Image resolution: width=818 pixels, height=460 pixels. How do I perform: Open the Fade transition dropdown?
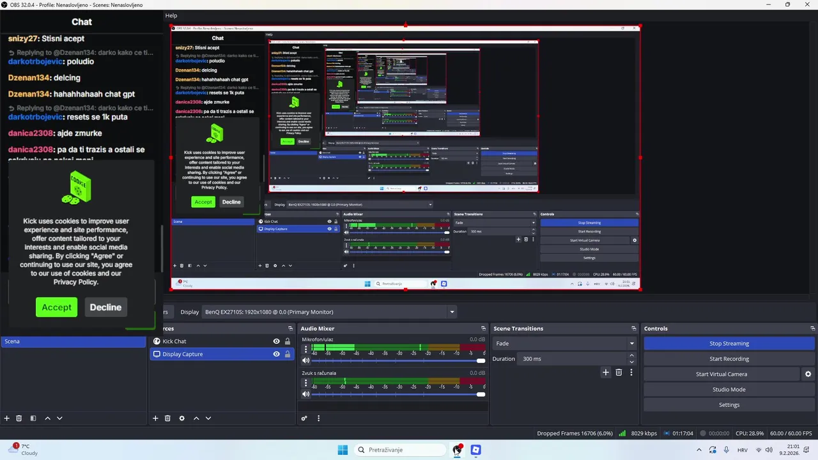[x=565, y=343]
